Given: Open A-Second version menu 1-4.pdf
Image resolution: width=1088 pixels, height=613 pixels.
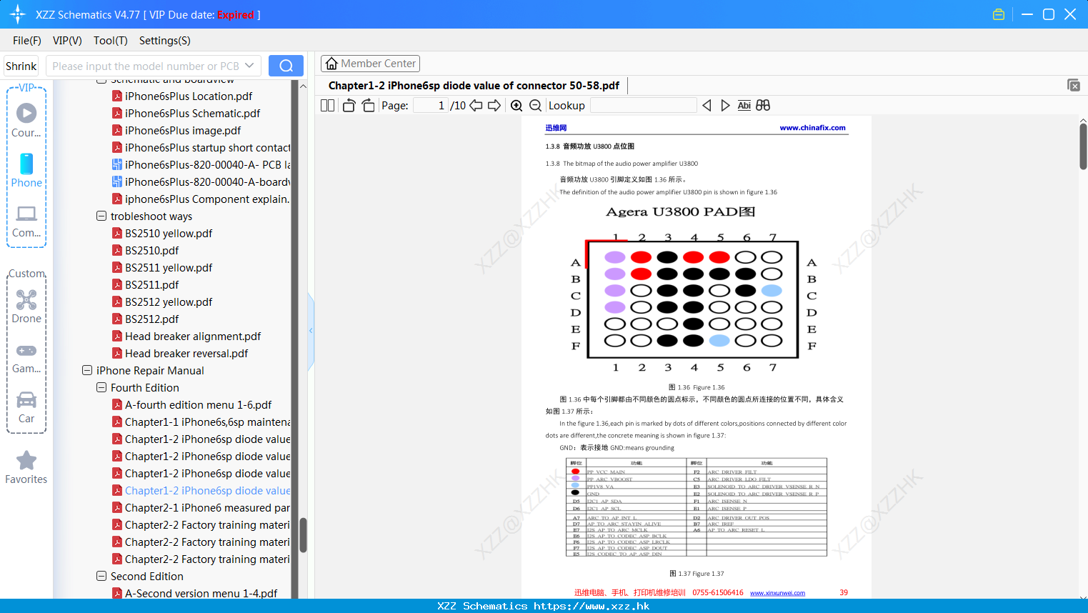Looking at the screenshot, I should tap(201, 593).
